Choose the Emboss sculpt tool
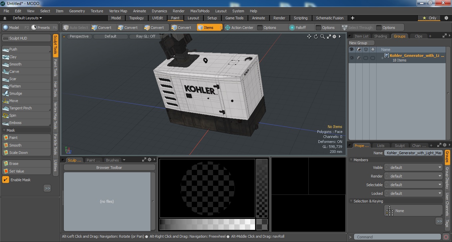This screenshot has width=452, height=242. 26,123
